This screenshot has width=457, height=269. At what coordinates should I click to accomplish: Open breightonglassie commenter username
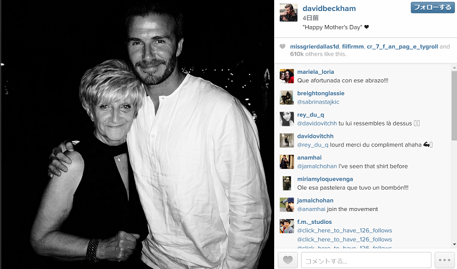pyautogui.click(x=321, y=93)
